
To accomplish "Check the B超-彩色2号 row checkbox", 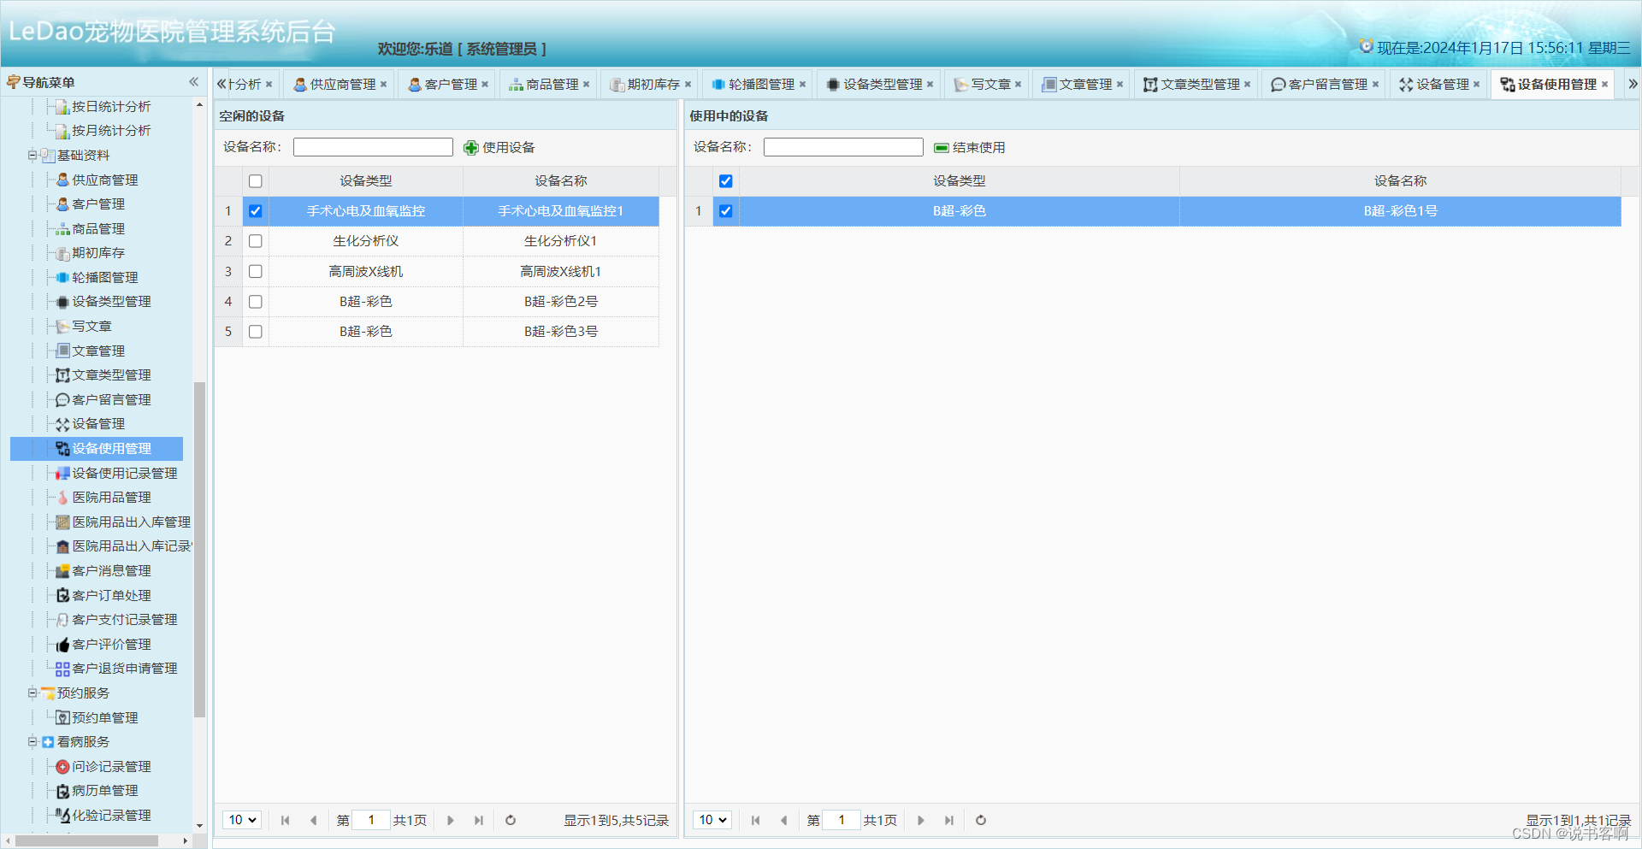I will pyautogui.click(x=255, y=301).
